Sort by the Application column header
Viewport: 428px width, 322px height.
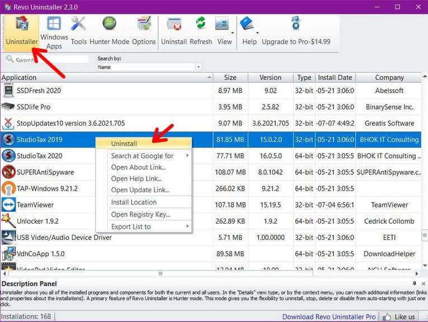(x=106, y=78)
